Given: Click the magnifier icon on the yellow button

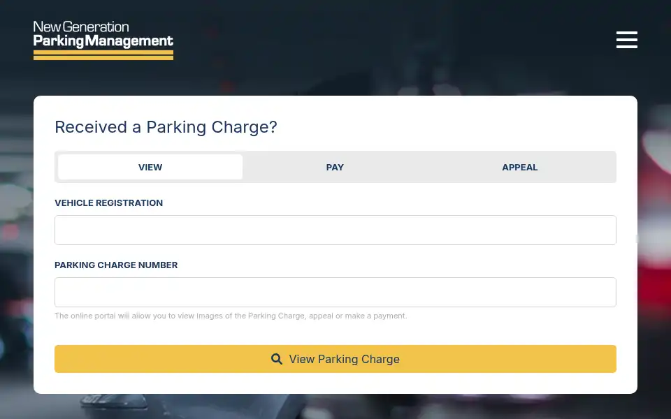Looking at the screenshot, I should (277, 359).
